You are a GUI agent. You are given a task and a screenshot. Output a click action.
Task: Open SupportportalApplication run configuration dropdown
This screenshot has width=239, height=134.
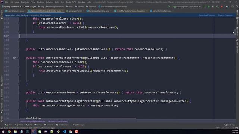187,7
